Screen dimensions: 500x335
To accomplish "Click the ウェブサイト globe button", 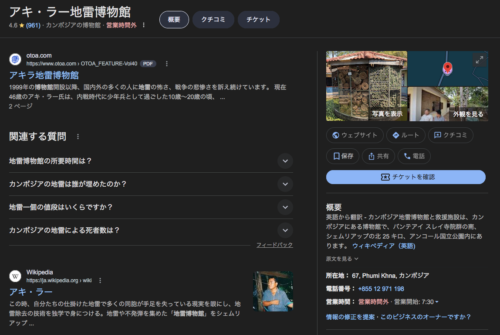I will click(355, 135).
